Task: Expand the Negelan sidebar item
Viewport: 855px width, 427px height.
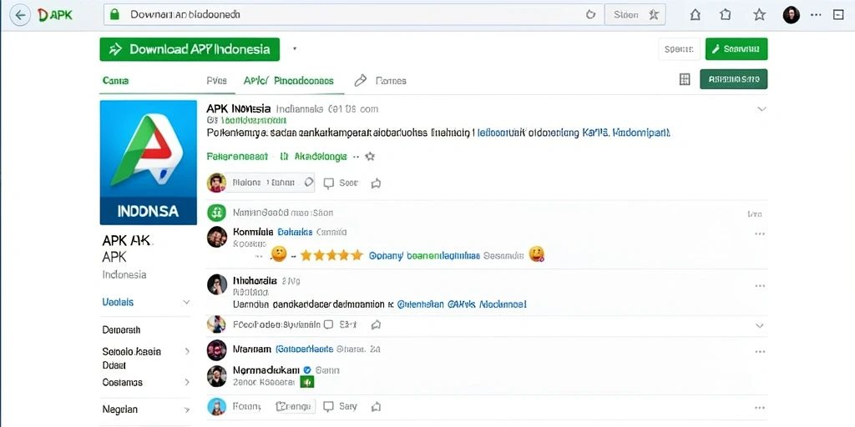Action: (187, 409)
